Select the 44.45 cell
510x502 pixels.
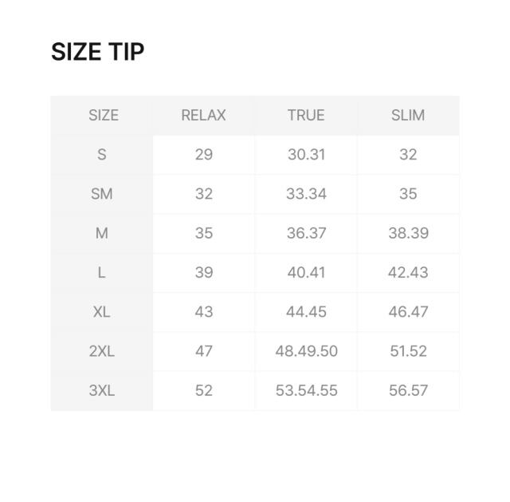[306, 312]
